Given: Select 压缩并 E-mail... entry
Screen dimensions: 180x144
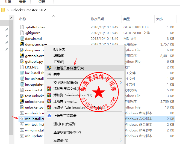Looking at the screenshot, I should tap(65, 101).
